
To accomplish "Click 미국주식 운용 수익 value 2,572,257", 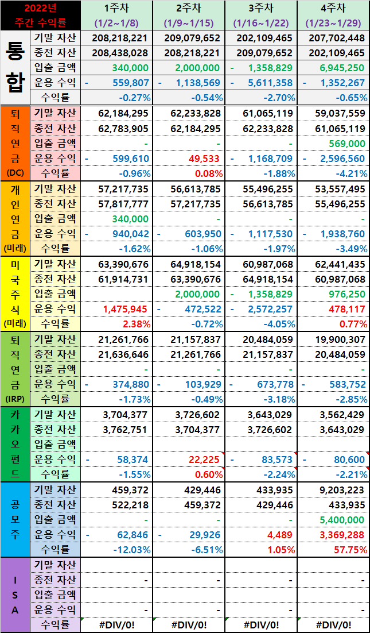I will [261, 310].
